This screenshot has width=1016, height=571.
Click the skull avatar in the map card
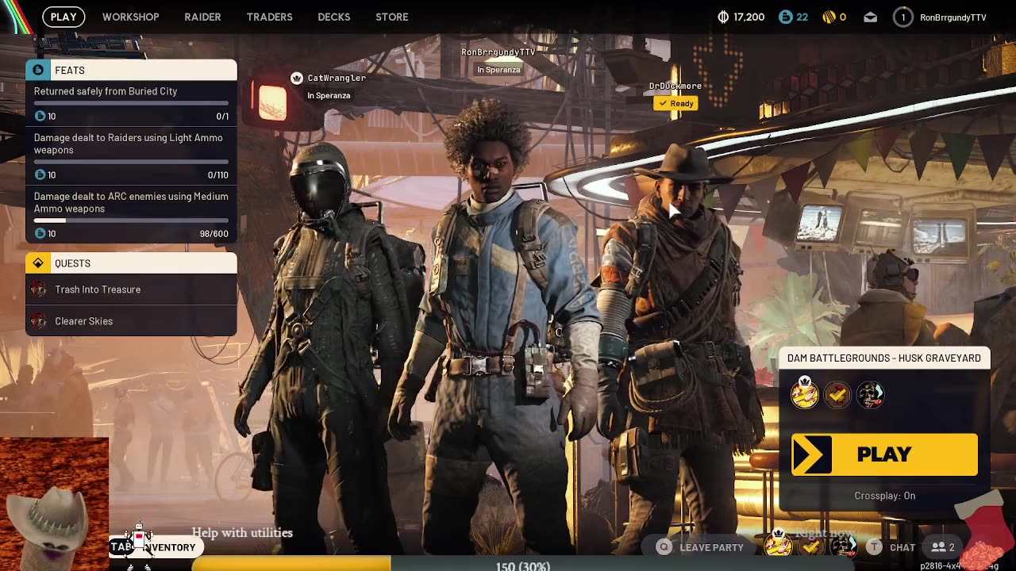pyautogui.click(x=870, y=394)
